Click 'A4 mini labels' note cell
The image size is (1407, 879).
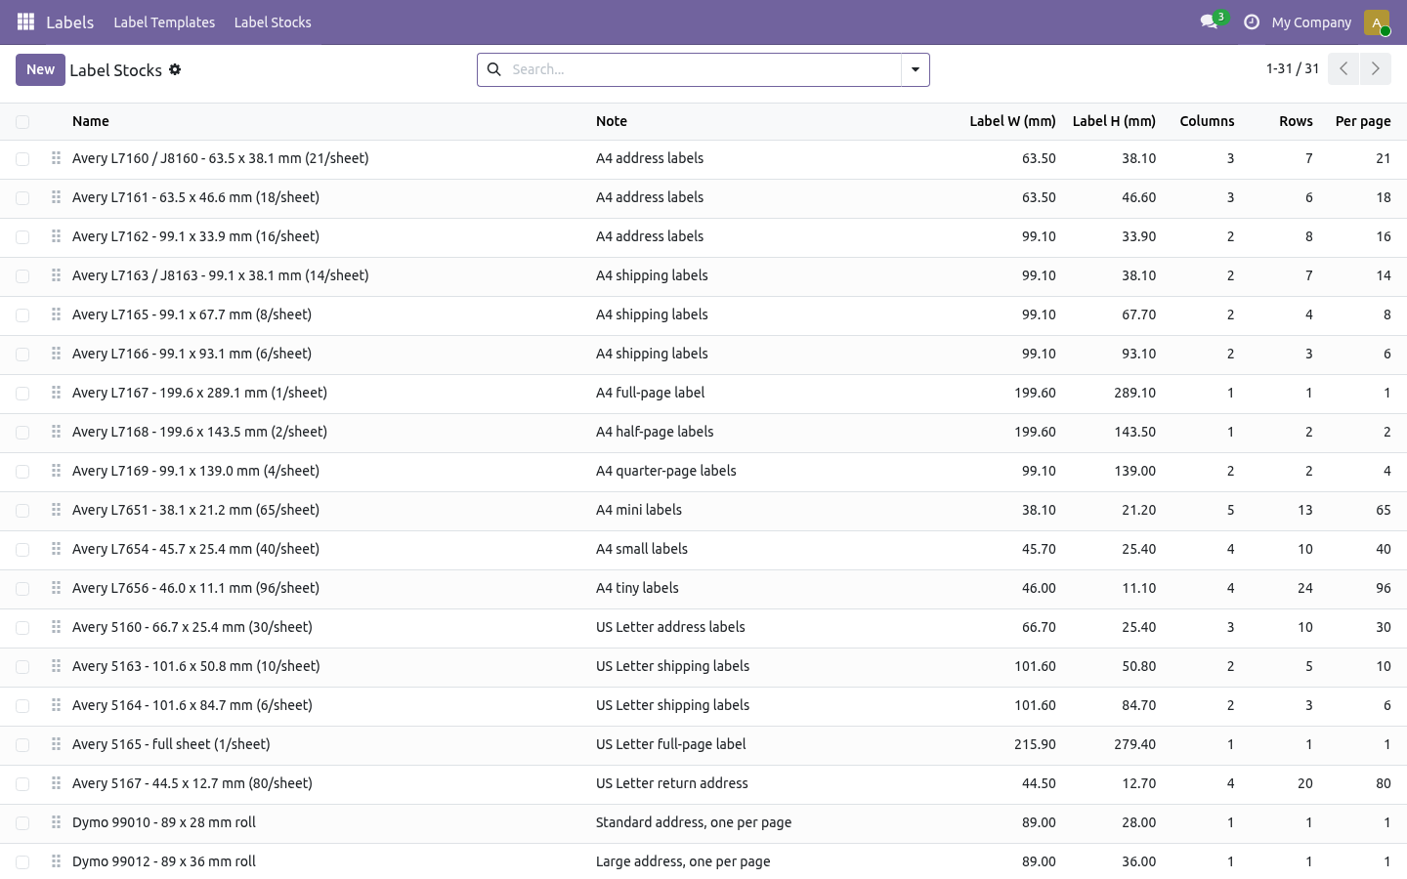639,510
